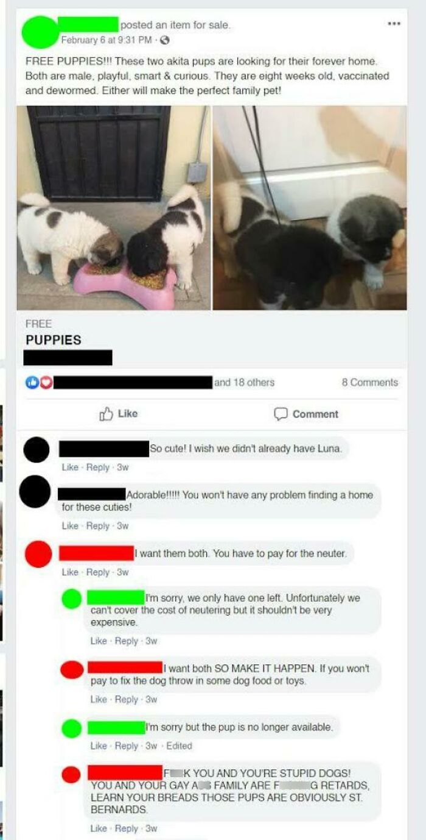The image size is (426, 840).
Task: Open the right photo of dark puppies
Action: [309, 208]
